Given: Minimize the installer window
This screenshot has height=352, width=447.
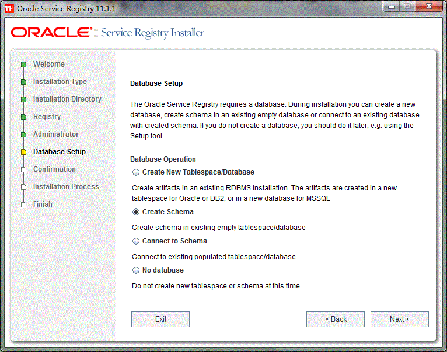Looking at the screenshot, I should pos(392,6).
